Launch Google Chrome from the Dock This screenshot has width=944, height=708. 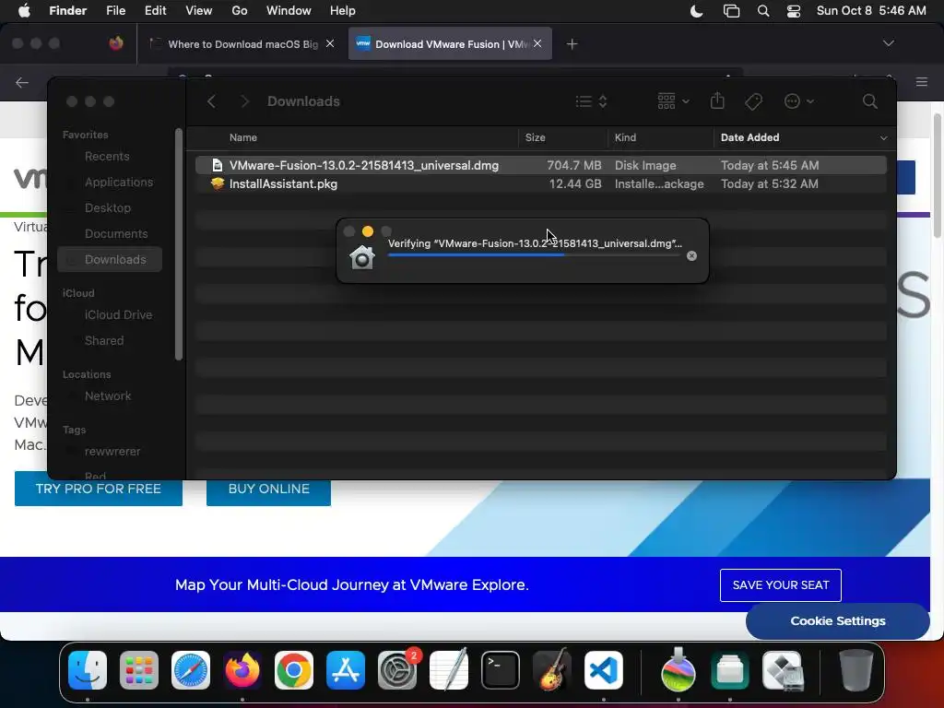click(x=294, y=671)
